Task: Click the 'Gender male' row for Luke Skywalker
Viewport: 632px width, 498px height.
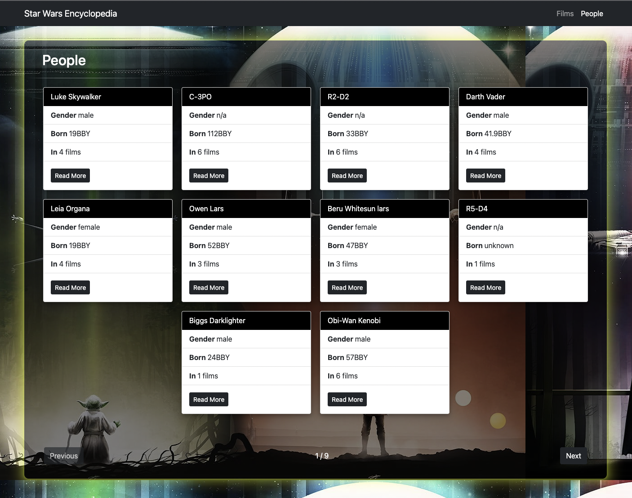Action: tap(108, 115)
